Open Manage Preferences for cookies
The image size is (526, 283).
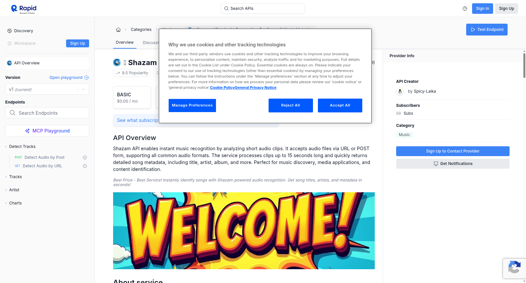(x=192, y=106)
